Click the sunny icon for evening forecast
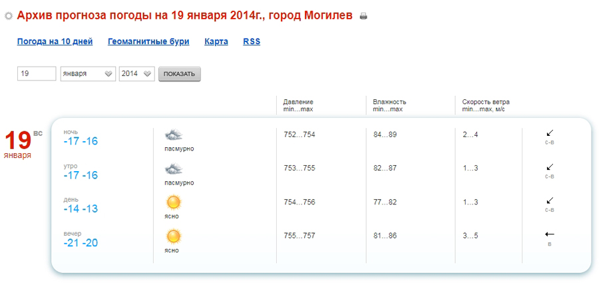Screen dimensions: 599x283 [x=174, y=236]
